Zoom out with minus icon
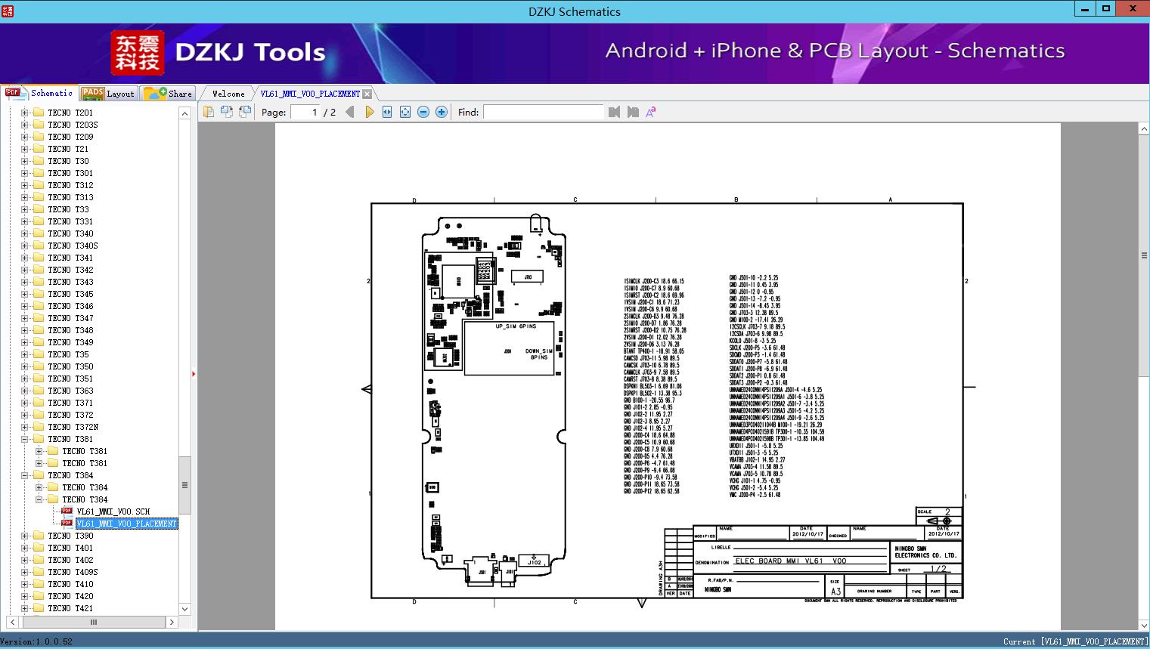Screen dimensions: 1150x649 (x=423, y=112)
